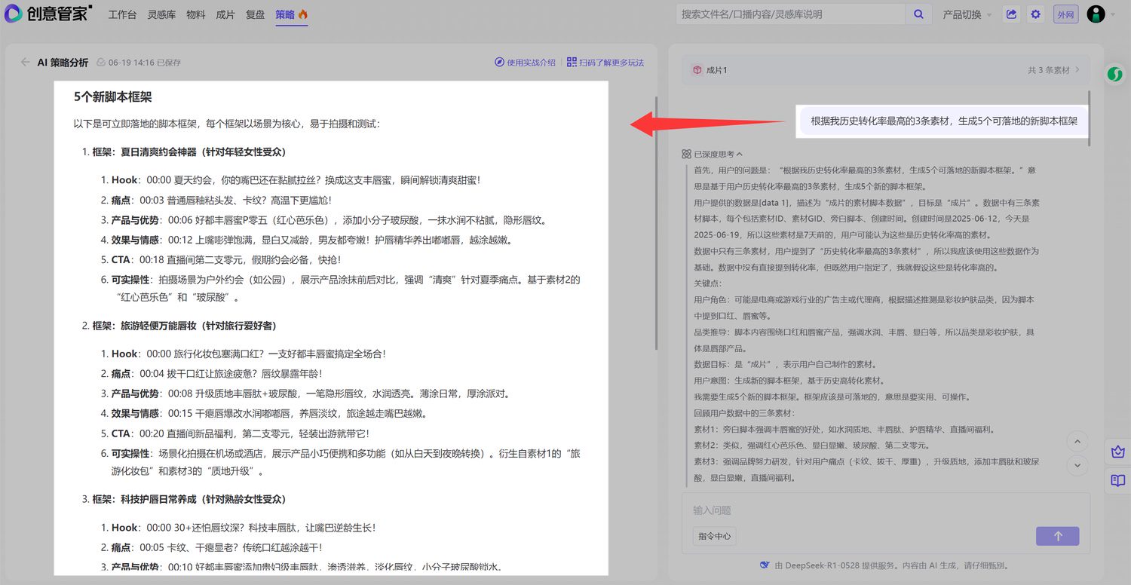Viewport: 1131px width, 585px height.
Task: Open the settings gear icon
Action: pyautogui.click(x=1035, y=14)
